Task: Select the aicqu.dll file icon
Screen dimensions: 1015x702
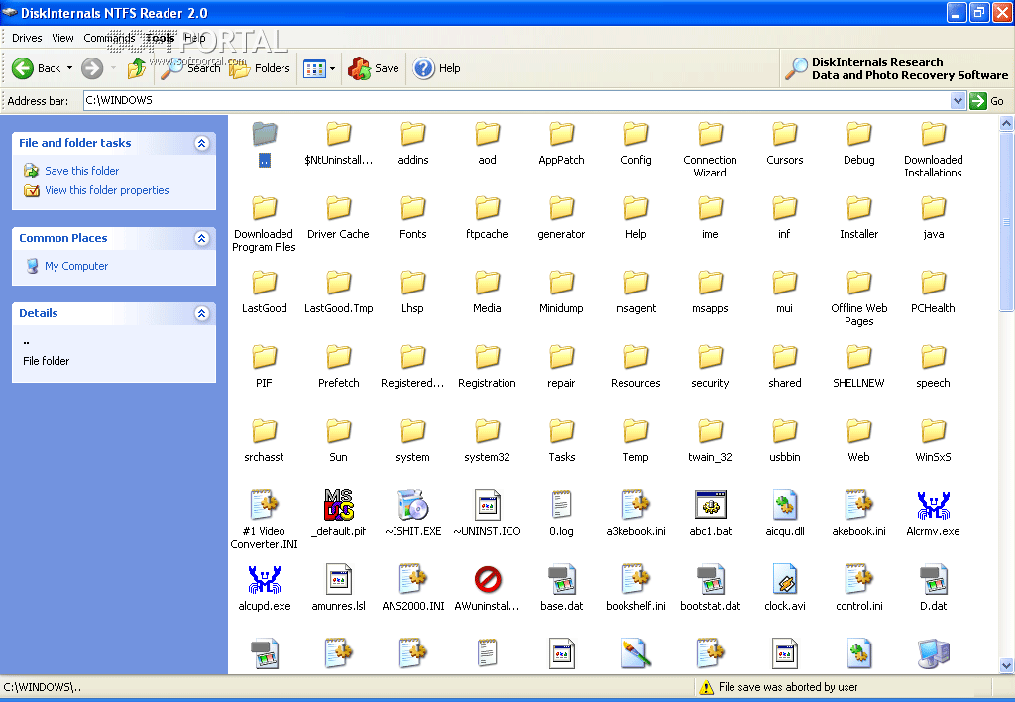Action: [785, 505]
